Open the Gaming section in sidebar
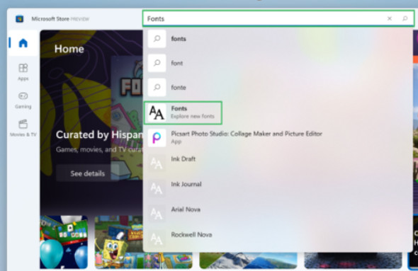The image size is (418, 271). (x=23, y=100)
